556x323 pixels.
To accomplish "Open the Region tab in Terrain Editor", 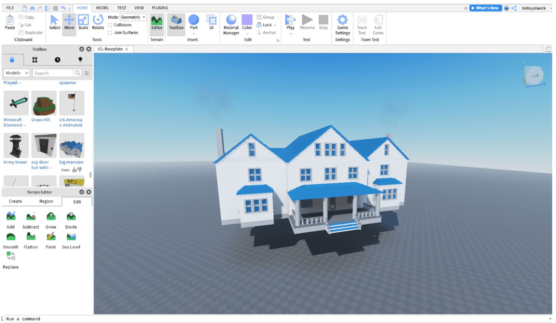I will [46, 201].
